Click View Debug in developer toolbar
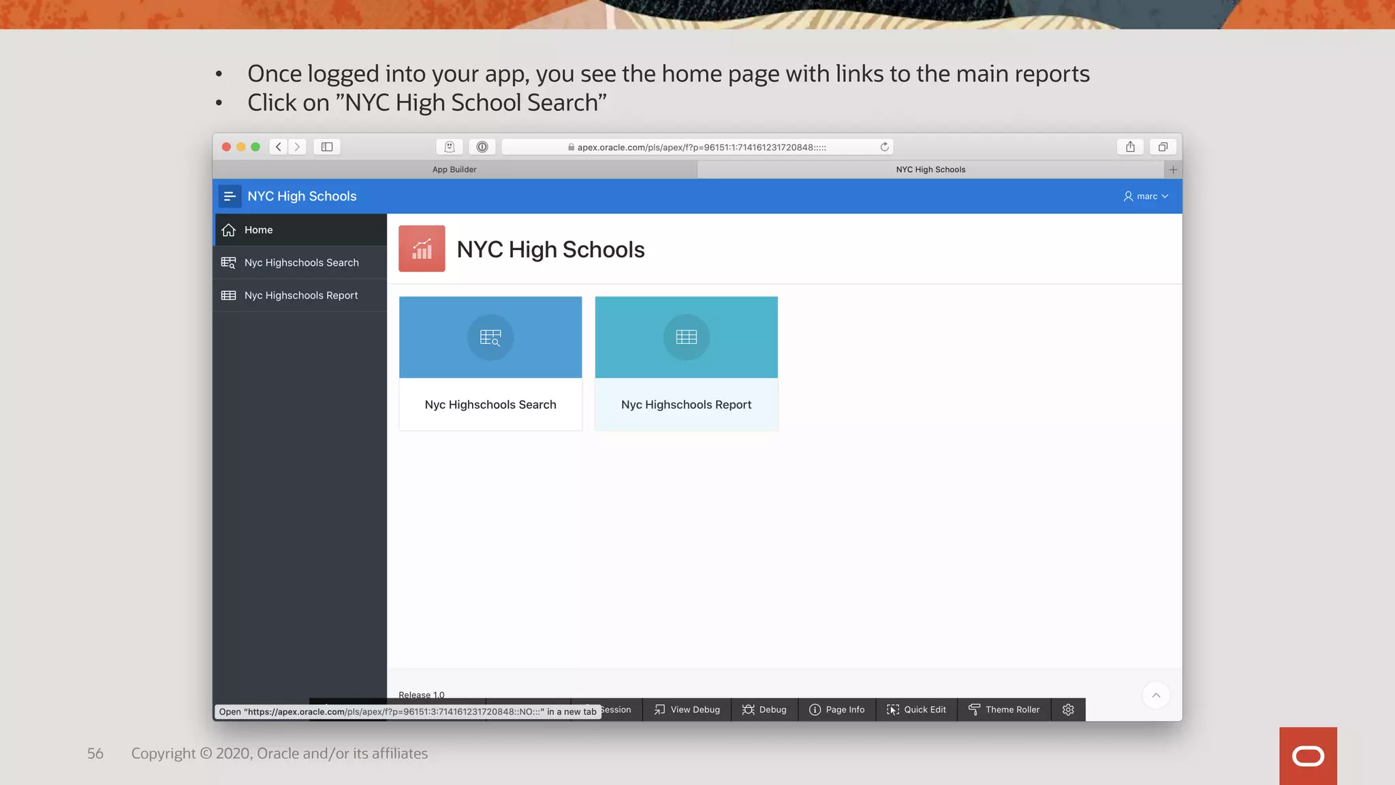1395x785 pixels. (687, 709)
